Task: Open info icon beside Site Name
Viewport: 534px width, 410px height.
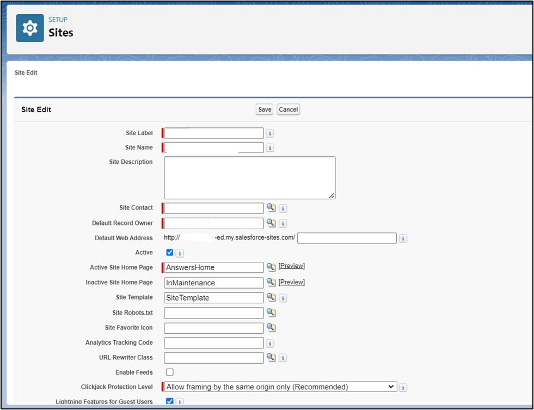Action: point(270,148)
